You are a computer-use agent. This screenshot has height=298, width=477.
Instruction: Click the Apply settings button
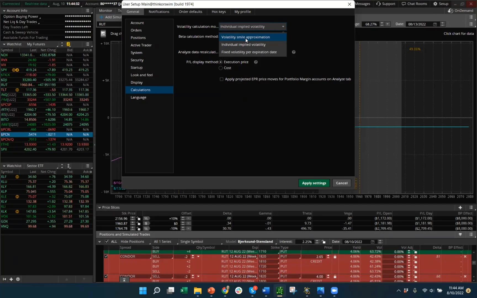[x=314, y=183]
